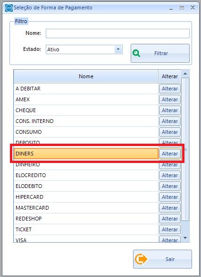Click the Nome filter text field
Image resolution: width=201 pixels, height=277 pixels.
pyautogui.click(x=117, y=33)
